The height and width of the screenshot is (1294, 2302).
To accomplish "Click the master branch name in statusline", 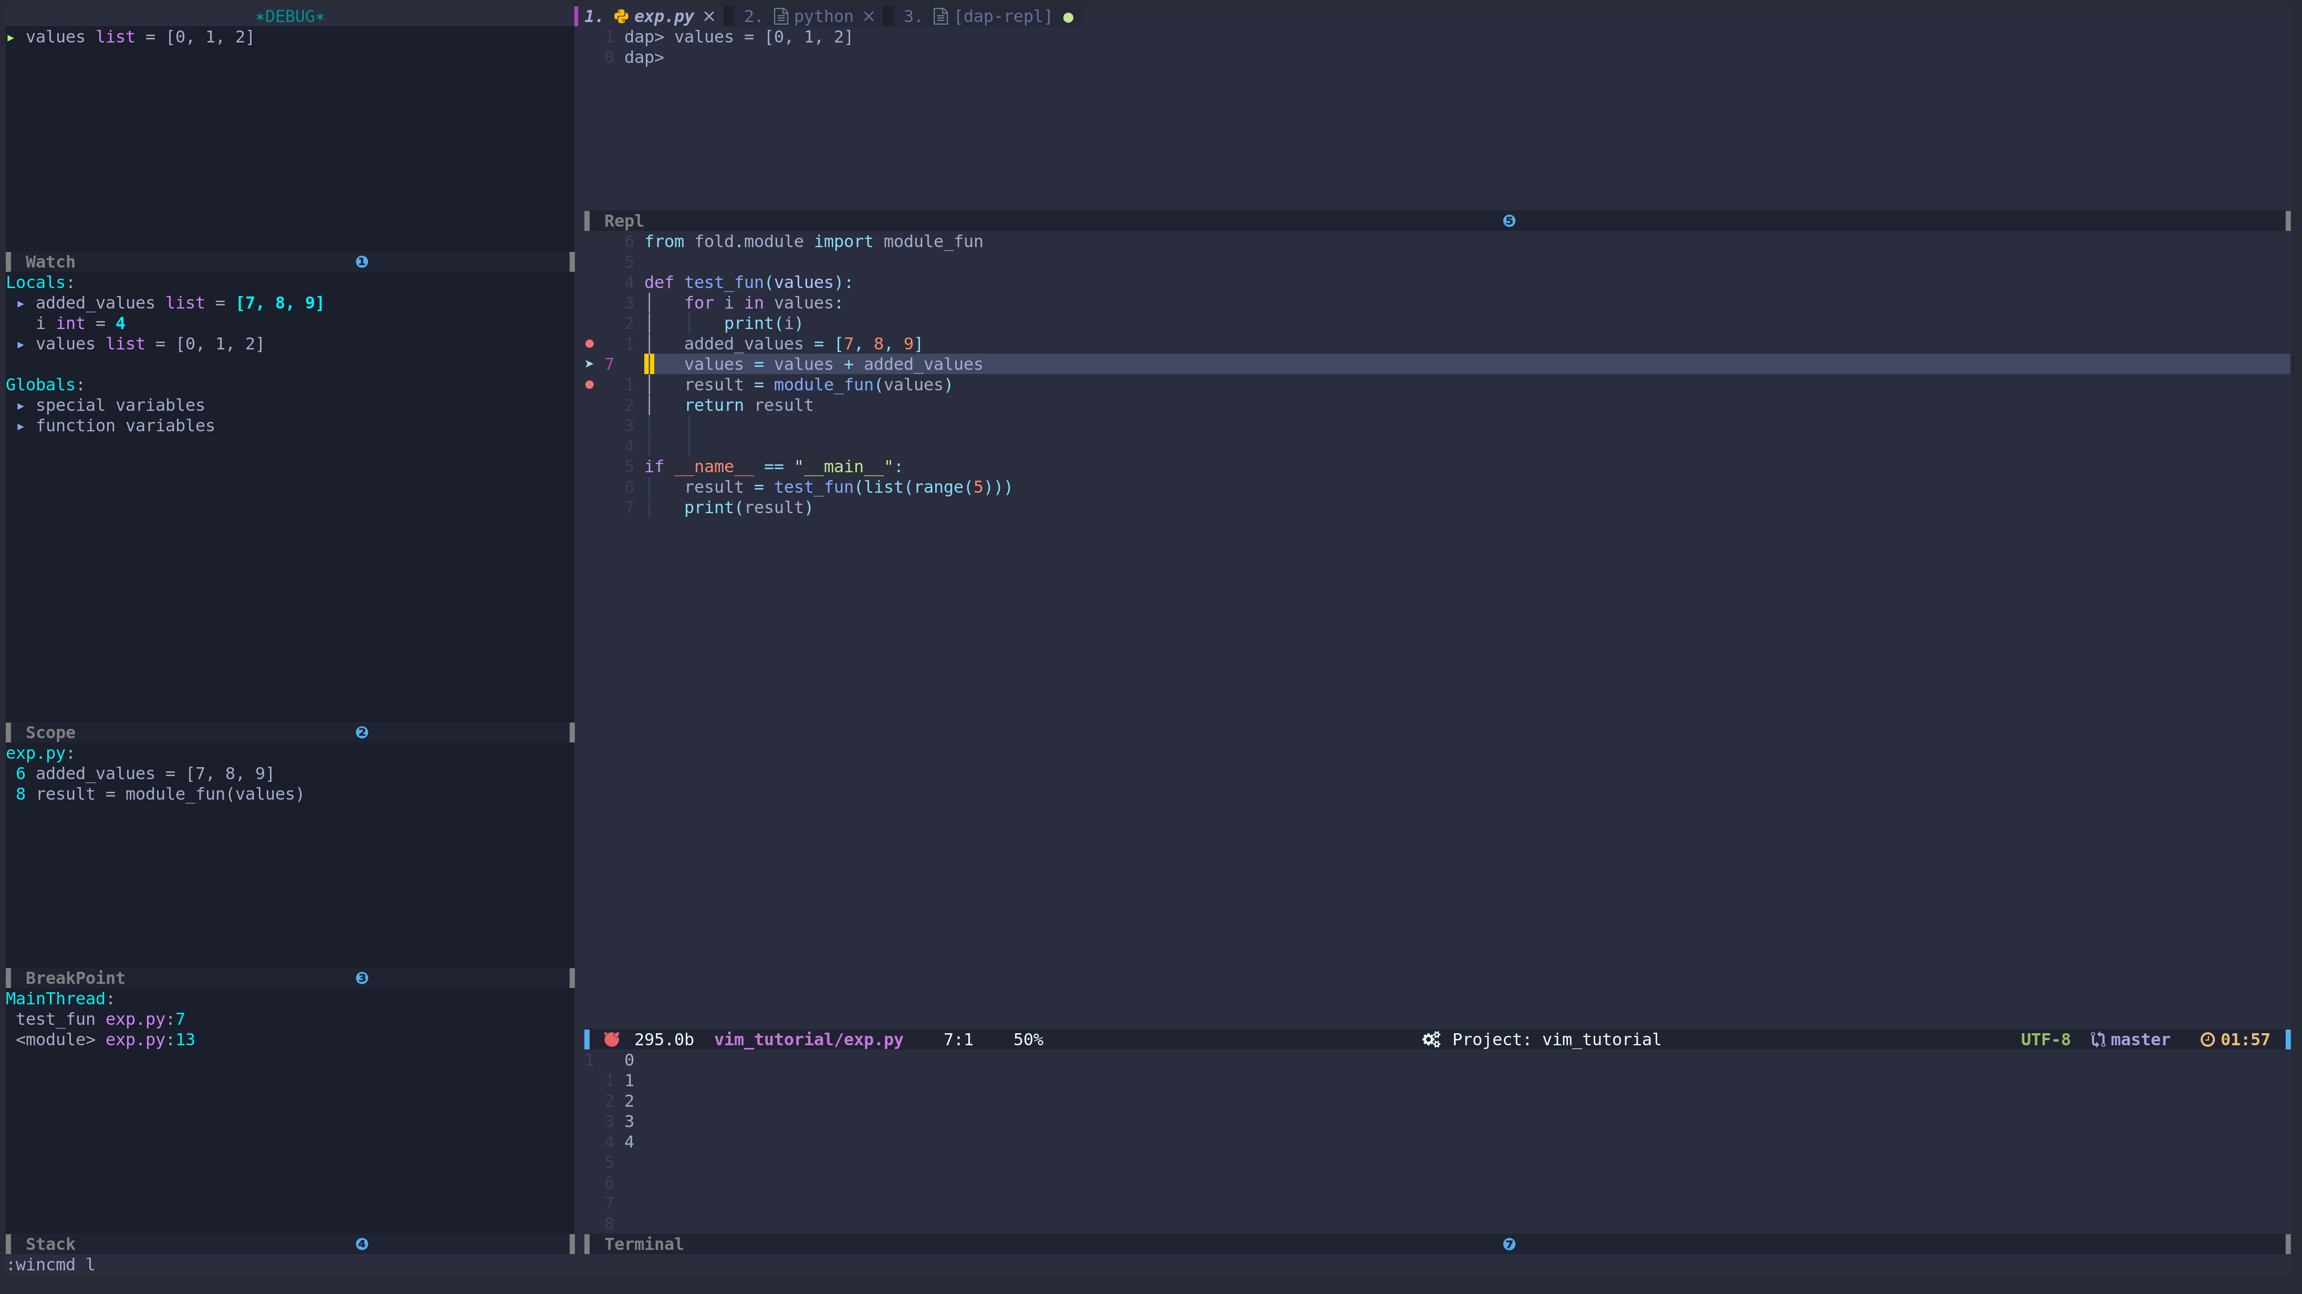I will [2140, 1040].
